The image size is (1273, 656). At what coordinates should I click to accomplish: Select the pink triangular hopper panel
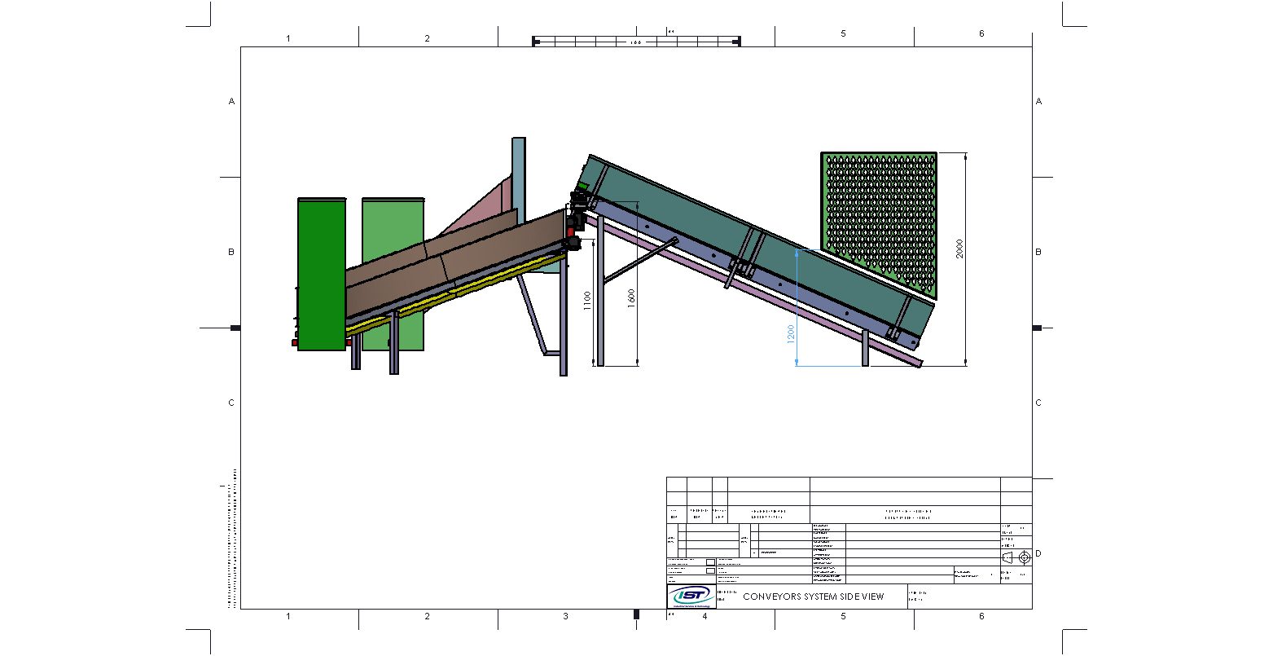(x=487, y=207)
